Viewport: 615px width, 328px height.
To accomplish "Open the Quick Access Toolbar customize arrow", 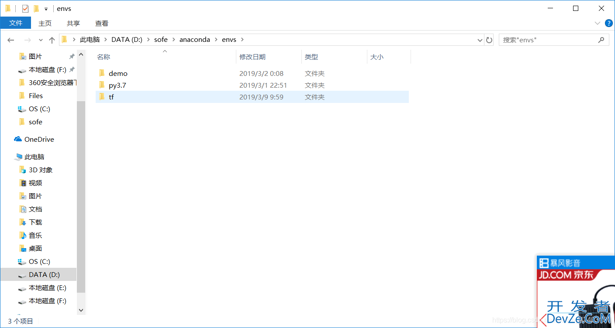I will pos(46,9).
